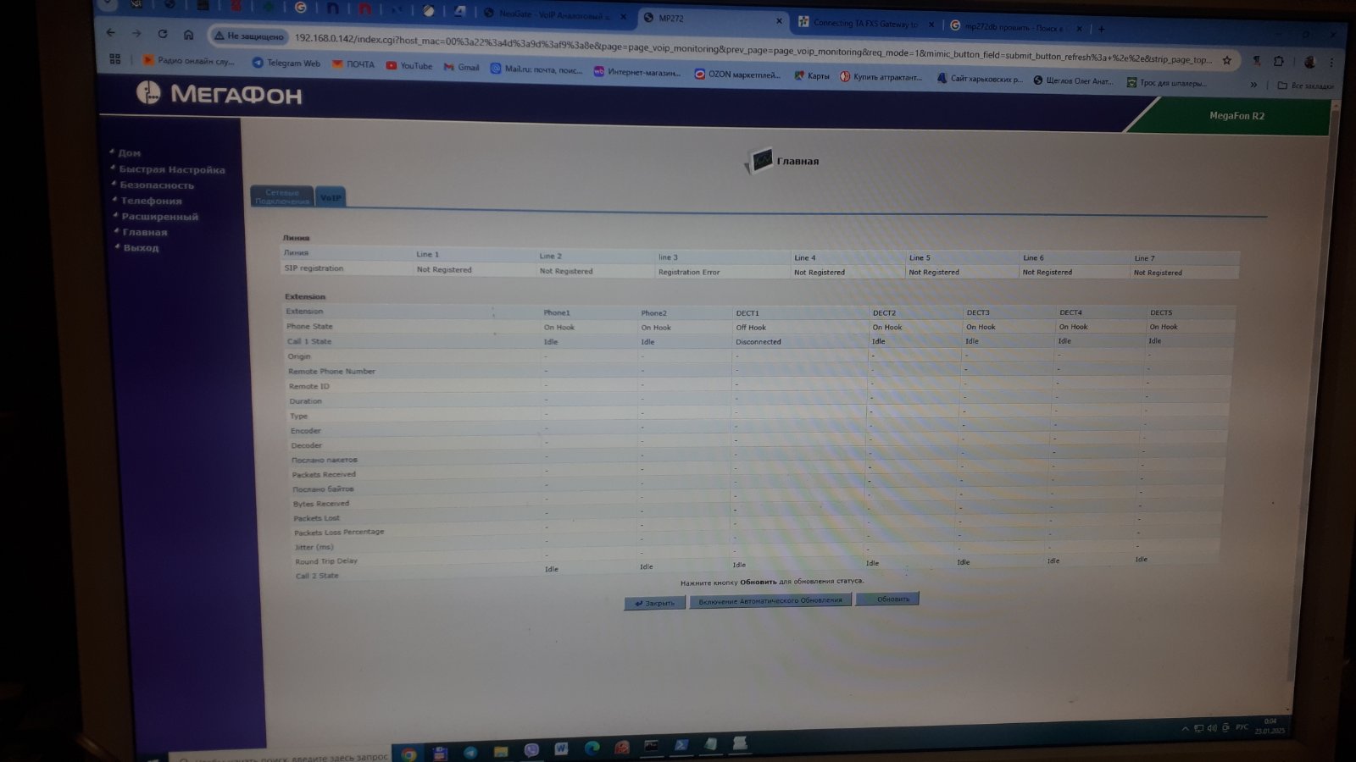Image resolution: width=1356 pixels, height=762 pixels.
Task: Switch to Connecting TA FXS Gateway tab
Action: (866, 24)
